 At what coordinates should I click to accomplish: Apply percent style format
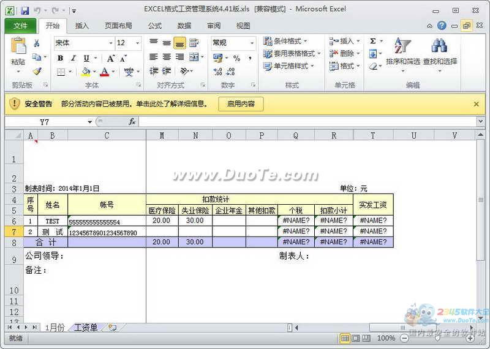pyautogui.click(x=237, y=58)
